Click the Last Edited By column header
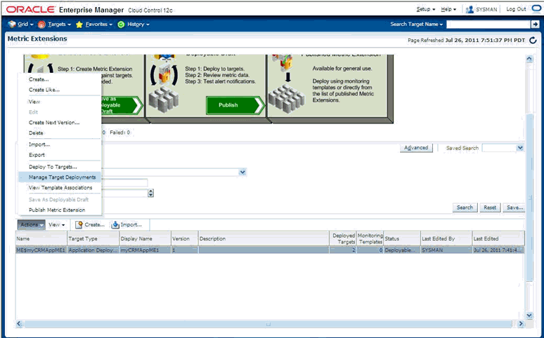Screen dimensions: 544x338 pyautogui.click(x=446, y=238)
